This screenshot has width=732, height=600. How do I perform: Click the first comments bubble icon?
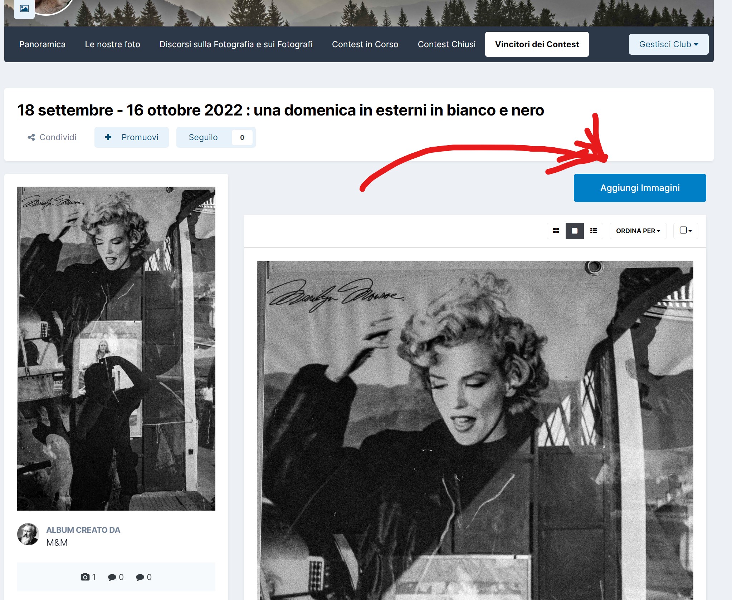click(x=112, y=577)
